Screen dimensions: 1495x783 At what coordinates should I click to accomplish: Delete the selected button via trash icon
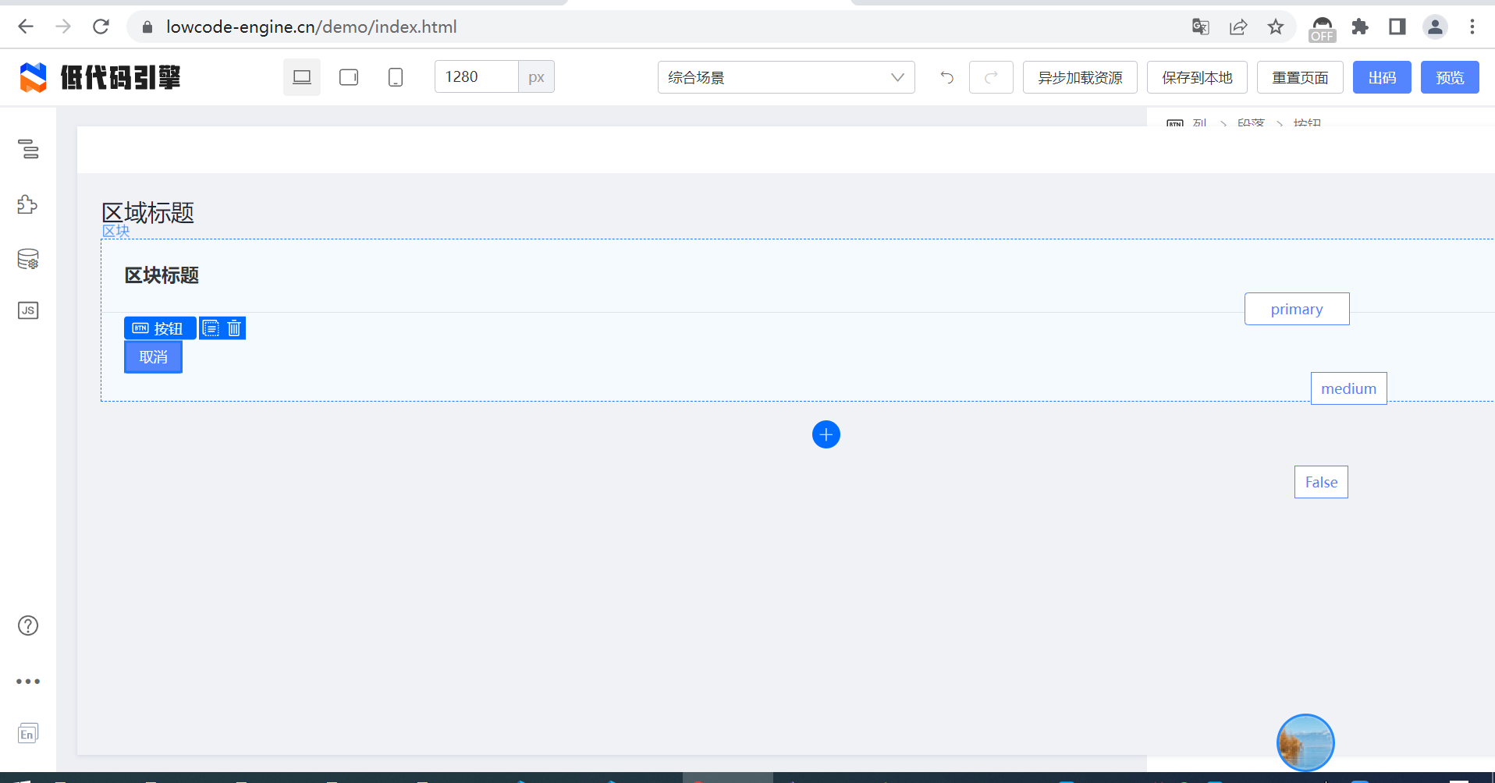[x=234, y=328]
